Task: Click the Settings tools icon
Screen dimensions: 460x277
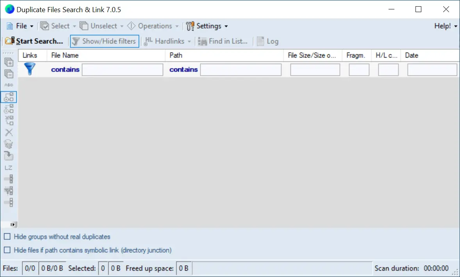Action: coord(190,26)
